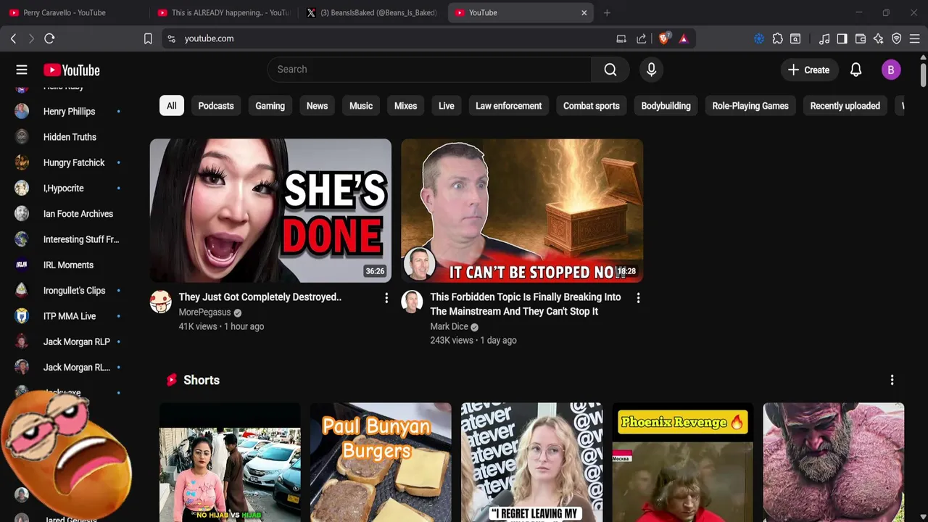The image size is (928, 522).
Task: Select the Recently uploaded filter chip
Action: pos(845,106)
